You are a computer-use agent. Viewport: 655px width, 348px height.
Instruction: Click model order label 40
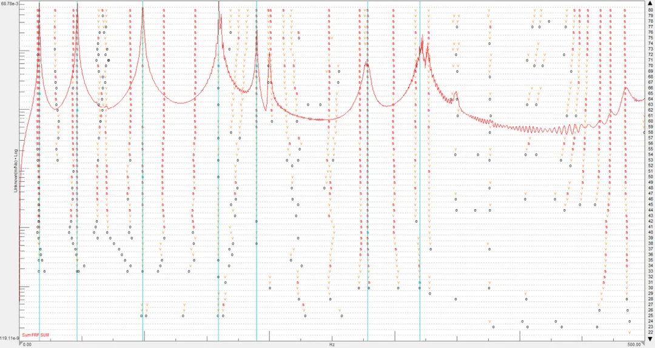point(650,232)
